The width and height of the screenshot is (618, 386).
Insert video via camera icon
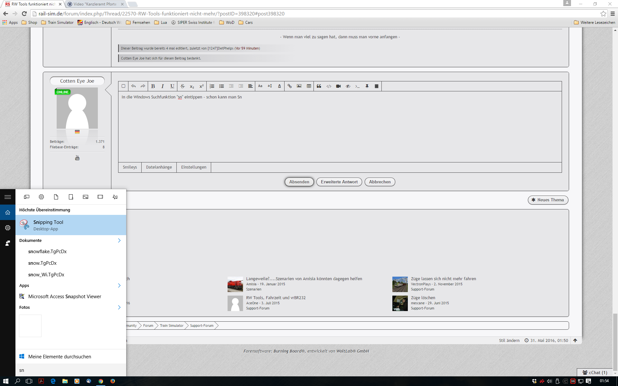coord(338,86)
